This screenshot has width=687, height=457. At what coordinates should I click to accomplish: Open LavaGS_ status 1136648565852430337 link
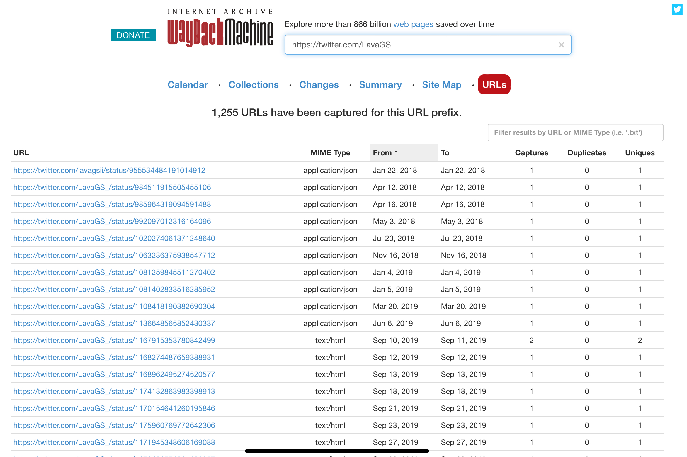pyautogui.click(x=114, y=323)
